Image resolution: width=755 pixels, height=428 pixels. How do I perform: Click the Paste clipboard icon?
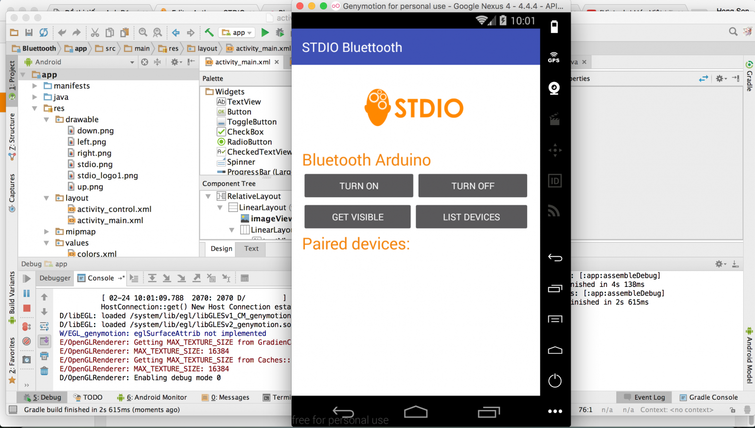click(125, 33)
